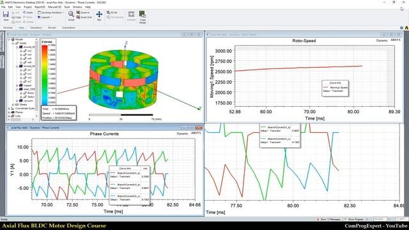409x230 pixels.
Task: Open the View menu
Action: click(18, 7)
